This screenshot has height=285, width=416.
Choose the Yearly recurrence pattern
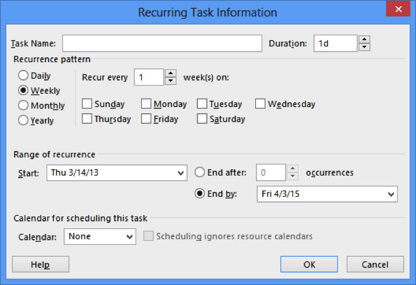click(23, 120)
